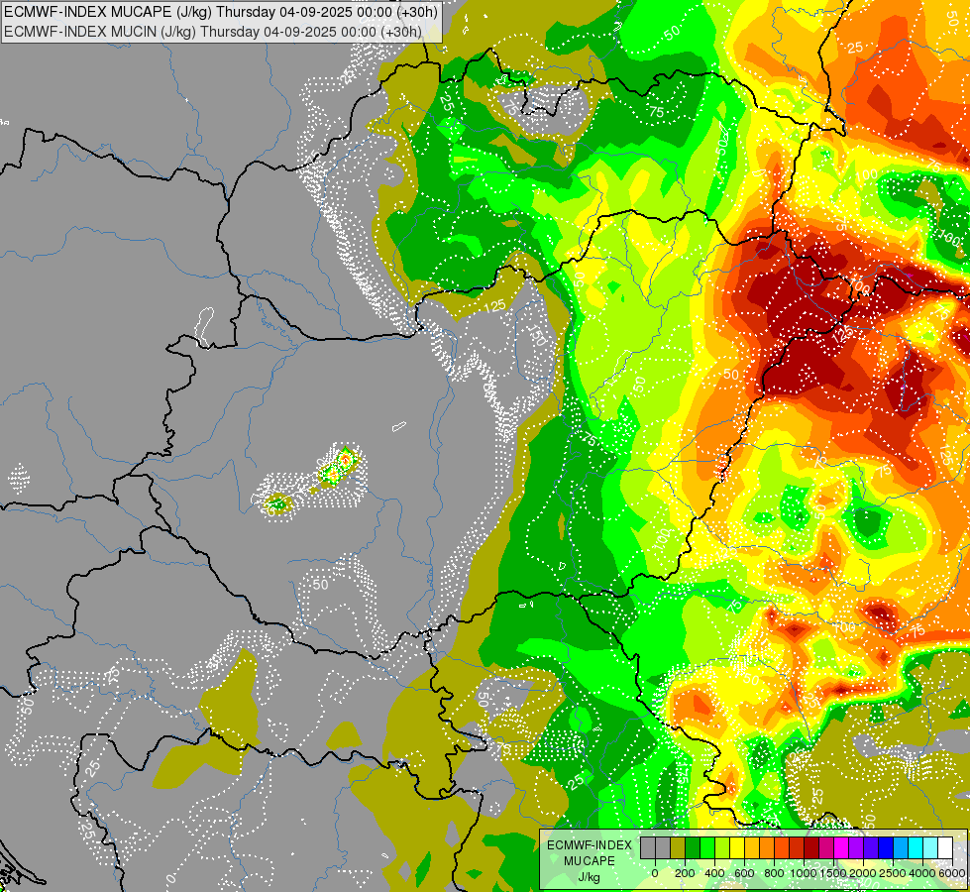Click the legend value '2000'
The image size is (970, 892).
(863, 873)
